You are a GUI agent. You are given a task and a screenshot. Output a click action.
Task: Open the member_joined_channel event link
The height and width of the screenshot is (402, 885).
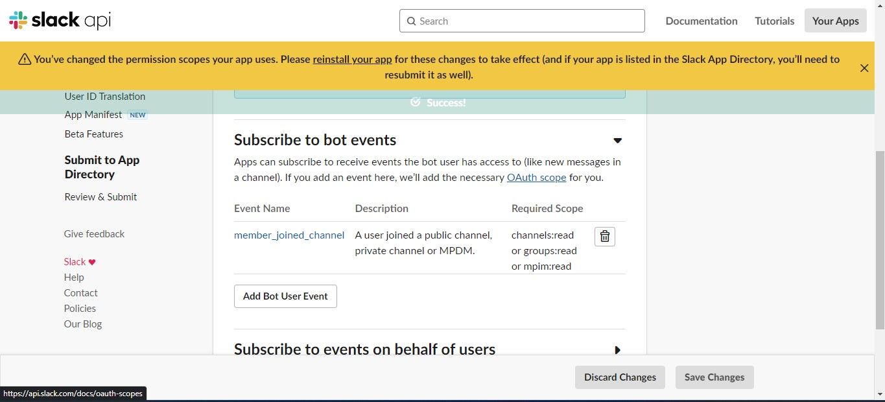[x=289, y=235]
